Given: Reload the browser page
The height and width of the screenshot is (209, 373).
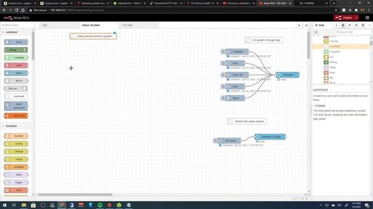Looking at the screenshot, I should point(17,10).
